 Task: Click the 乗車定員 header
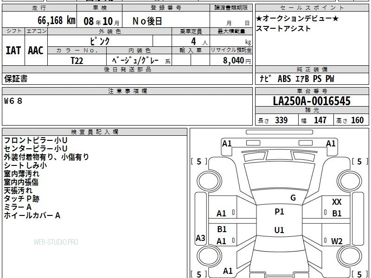point(191,31)
